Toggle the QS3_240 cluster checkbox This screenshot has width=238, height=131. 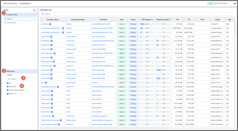pos(8,86)
